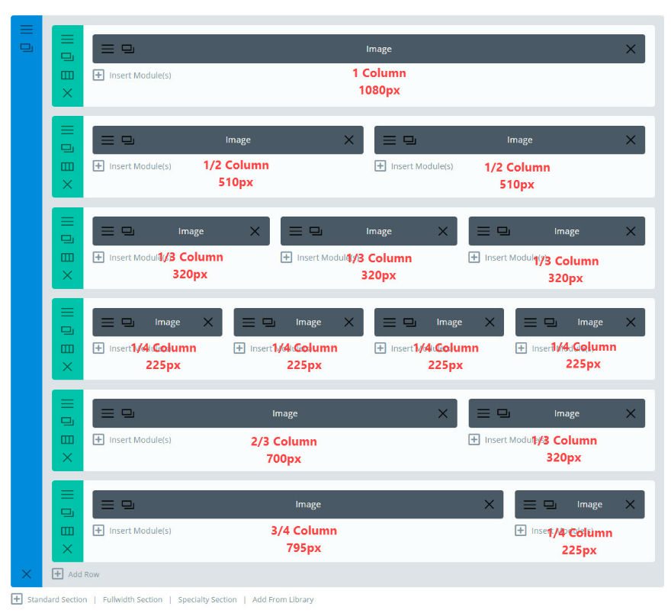Click Insert Module(s) under left half-column
The image size is (671, 613).
pyautogui.click(x=132, y=166)
